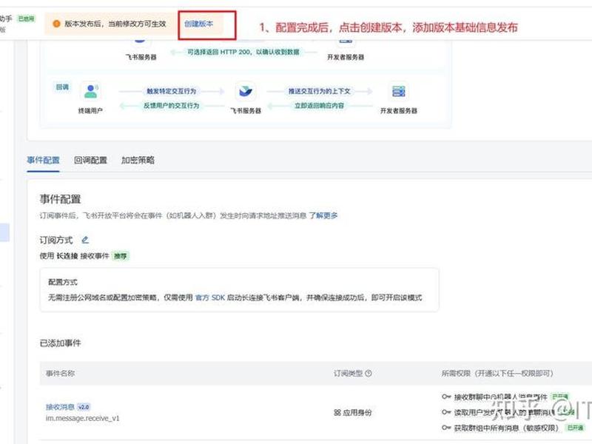This screenshot has height=444, width=592.
Task: Switch to the 事件配置 tab
Action: pos(43,160)
